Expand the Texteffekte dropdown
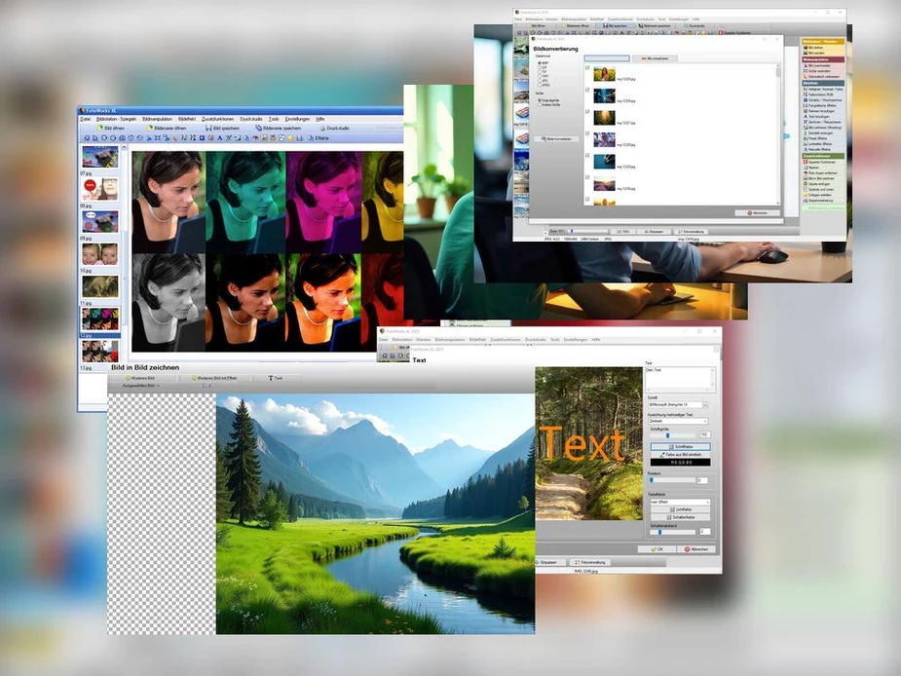The image size is (901, 676). click(x=679, y=503)
